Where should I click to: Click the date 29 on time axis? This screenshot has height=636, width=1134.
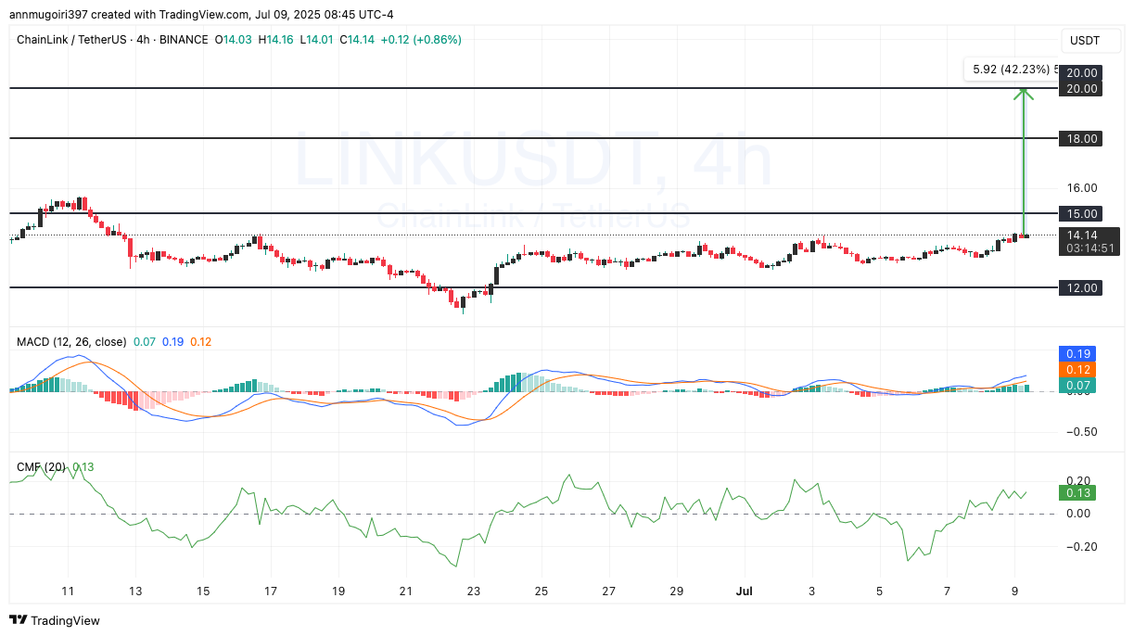(x=677, y=591)
